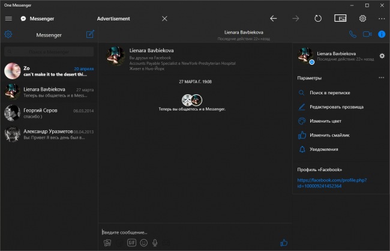Click the thumbs-up icon beside Изменить смайлик
Screen dimensions: 390x251
[x=302, y=135]
